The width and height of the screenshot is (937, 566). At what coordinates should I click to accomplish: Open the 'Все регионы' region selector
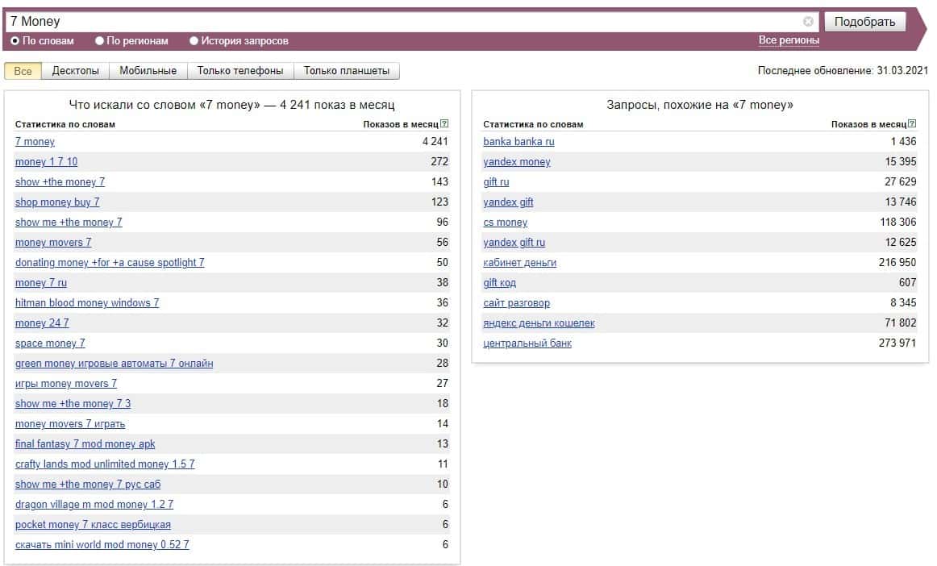tap(788, 40)
